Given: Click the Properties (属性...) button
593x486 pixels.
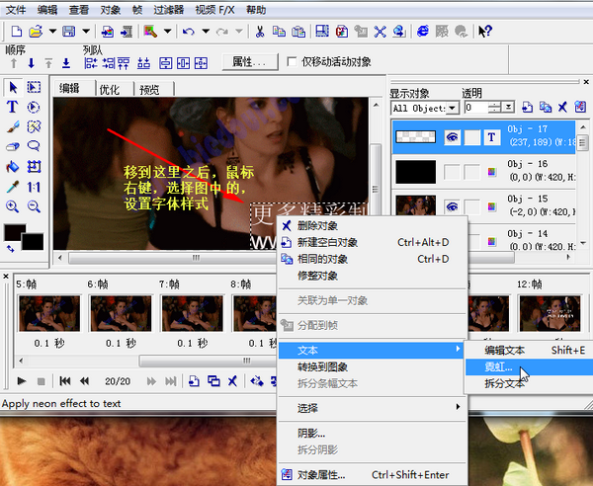Looking at the screenshot, I should tap(250, 61).
